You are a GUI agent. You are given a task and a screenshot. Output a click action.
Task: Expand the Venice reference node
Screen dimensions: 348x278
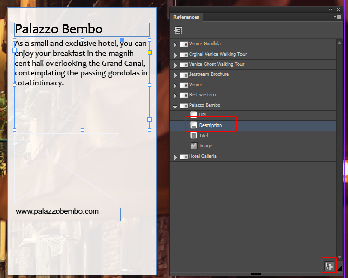175,86
